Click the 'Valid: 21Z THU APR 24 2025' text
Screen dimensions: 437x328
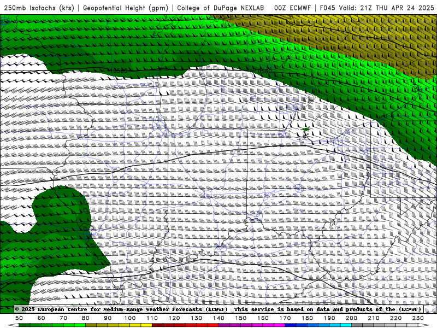pyautogui.click(x=387, y=8)
